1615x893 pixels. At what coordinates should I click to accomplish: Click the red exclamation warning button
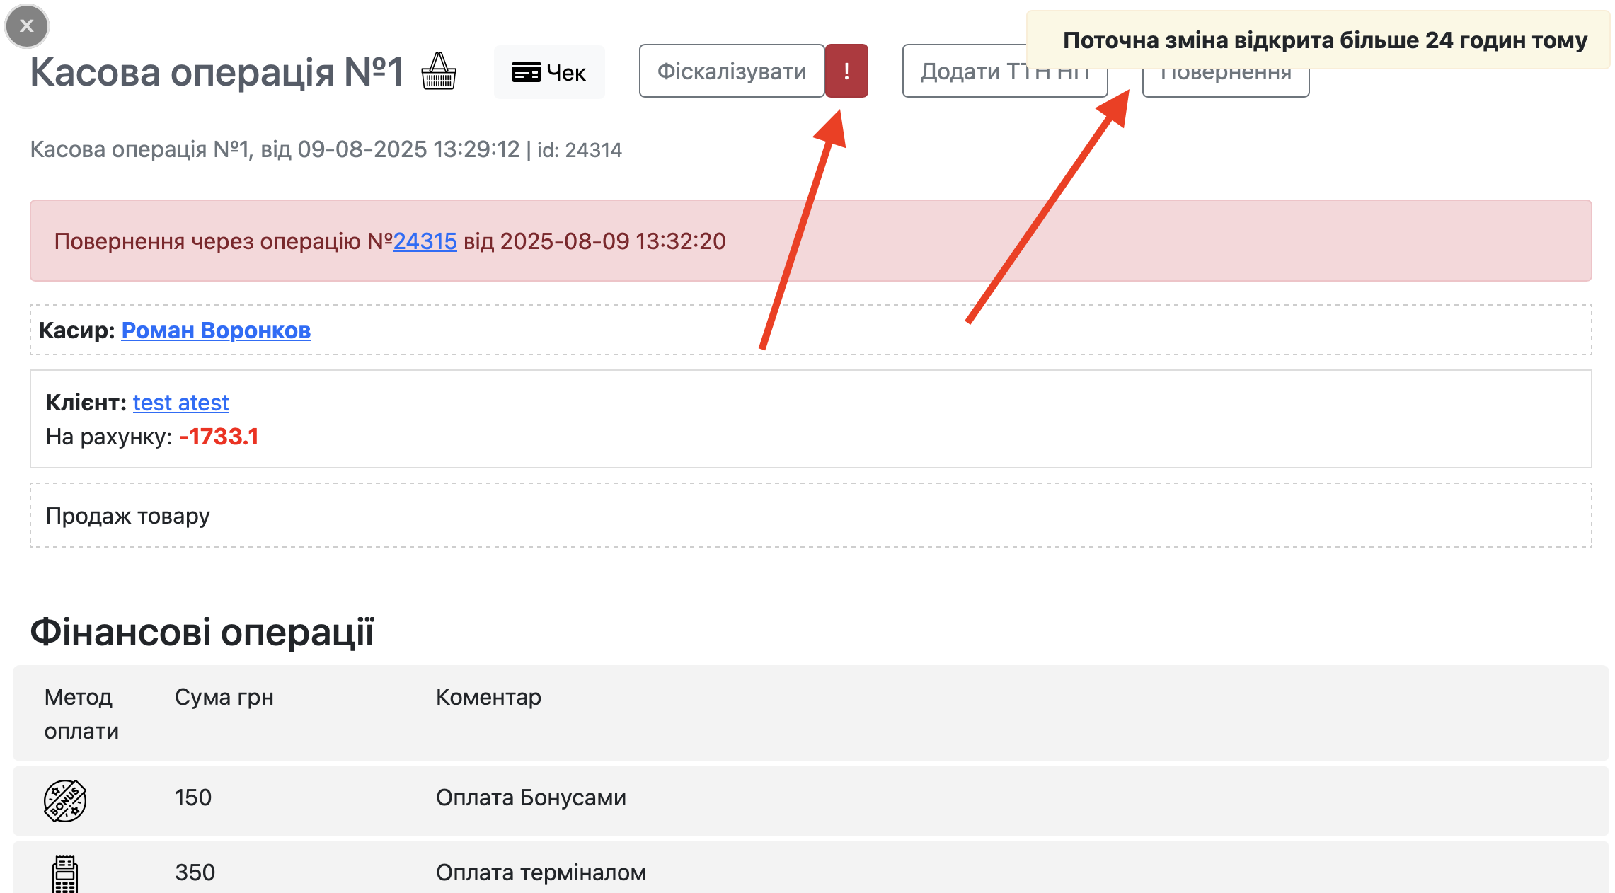click(x=846, y=71)
